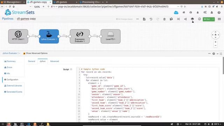Open the pipeline more-options ellipsis
Viewport: 224px width, 126px height.
138,19
